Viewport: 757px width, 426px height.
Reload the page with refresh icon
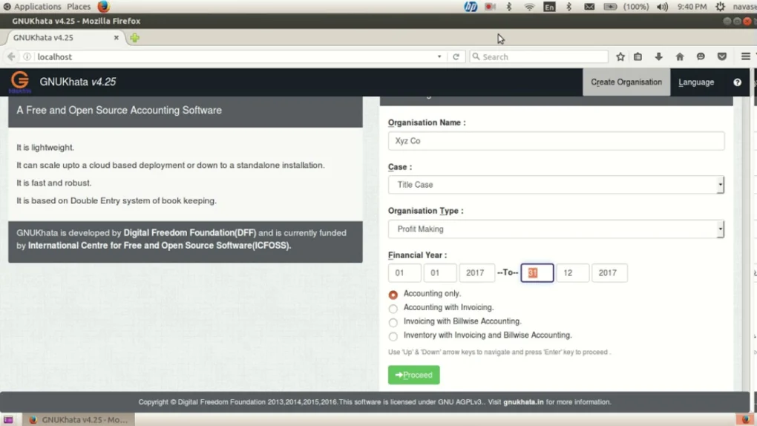[x=456, y=56]
